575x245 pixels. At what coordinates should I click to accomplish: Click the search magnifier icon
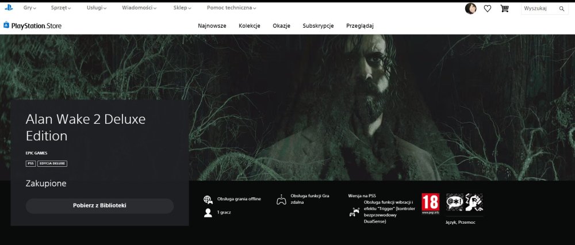pyautogui.click(x=561, y=9)
